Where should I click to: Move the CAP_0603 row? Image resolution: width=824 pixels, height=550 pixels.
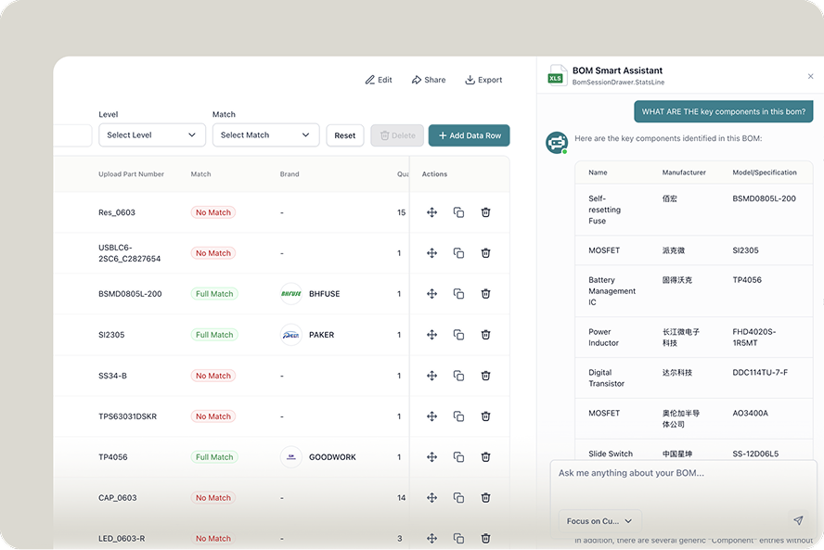pyautogui.click(x=432, y=497)
